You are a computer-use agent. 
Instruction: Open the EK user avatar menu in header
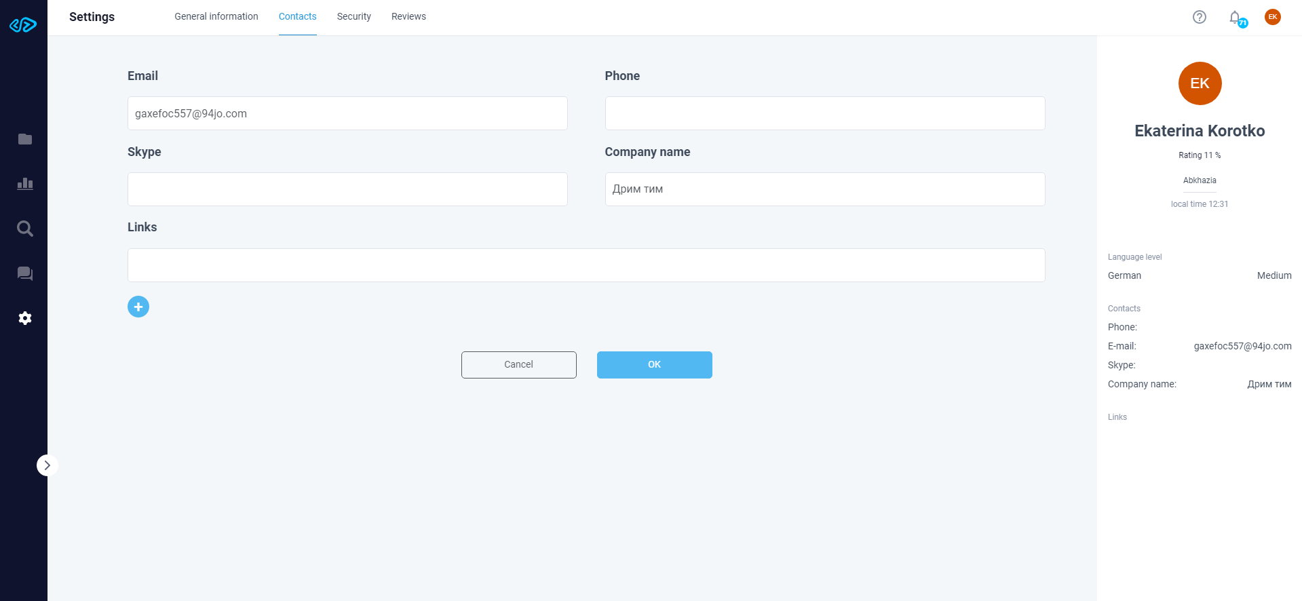[x=1273, y=17]
